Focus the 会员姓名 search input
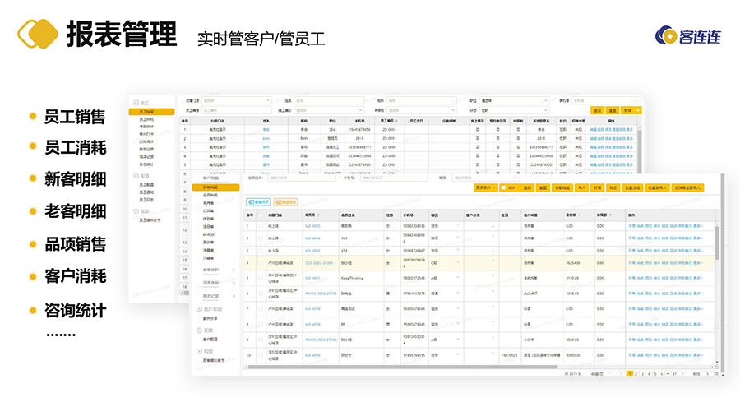The height and width of the screenshot is (416, 740). tap(302, 178)
